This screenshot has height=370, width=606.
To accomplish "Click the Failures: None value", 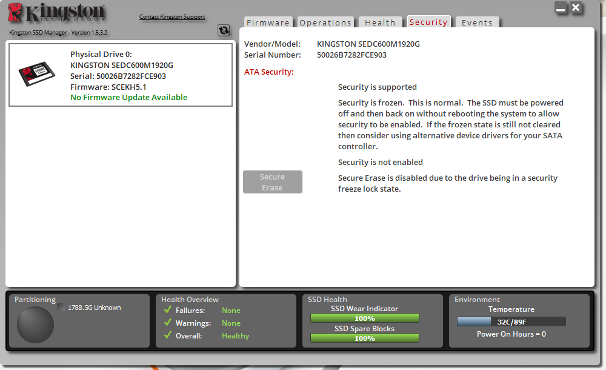I will pyautogui.click(x=231, y=311).
